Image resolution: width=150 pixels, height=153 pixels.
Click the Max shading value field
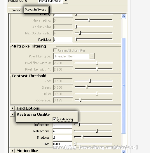tap(63, 20)
